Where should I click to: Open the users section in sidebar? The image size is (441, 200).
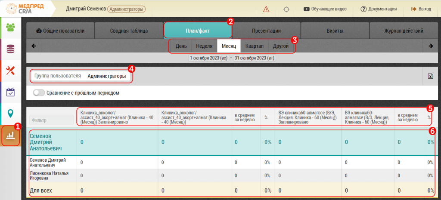point(10,27)
